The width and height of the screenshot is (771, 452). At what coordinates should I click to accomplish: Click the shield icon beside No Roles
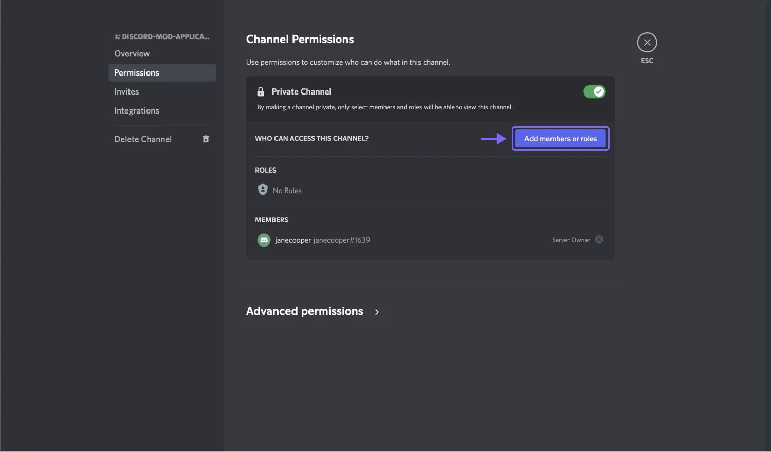(263, 189)
